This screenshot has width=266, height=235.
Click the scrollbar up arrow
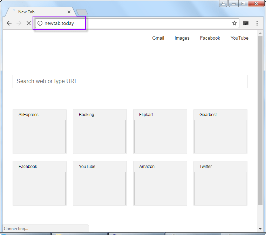260,33
